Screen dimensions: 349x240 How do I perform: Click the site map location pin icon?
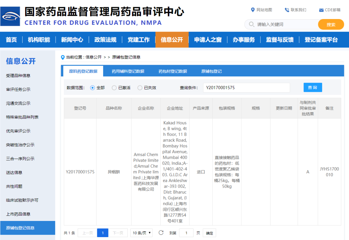pos(253,10)
